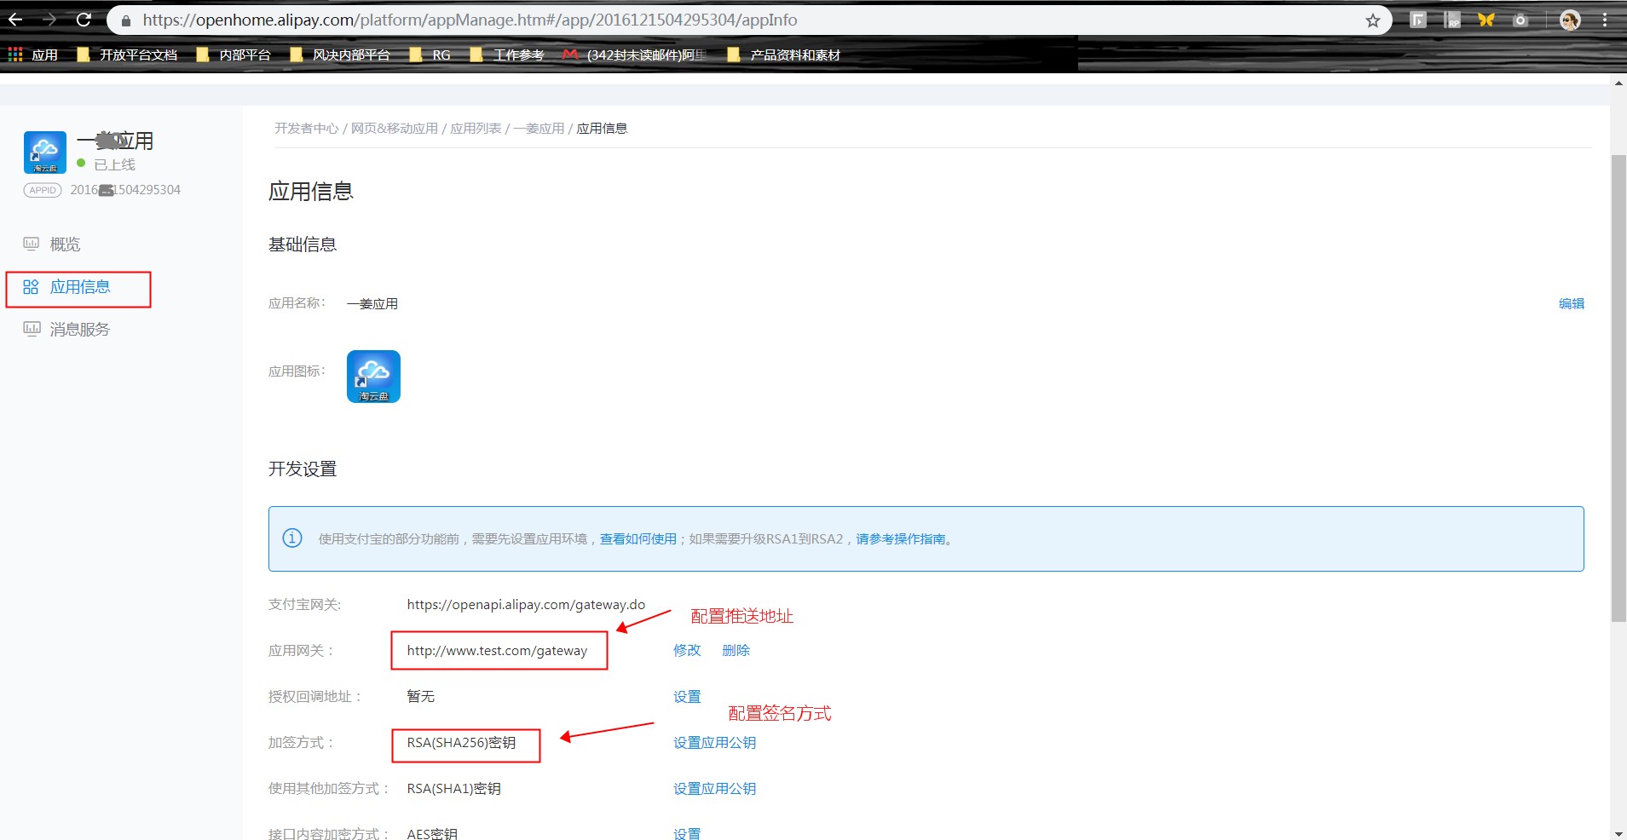This screenshot has width=1627, height=840.
Task: Click the APPID badge in the sidebar
Action: tap(43, 190)
